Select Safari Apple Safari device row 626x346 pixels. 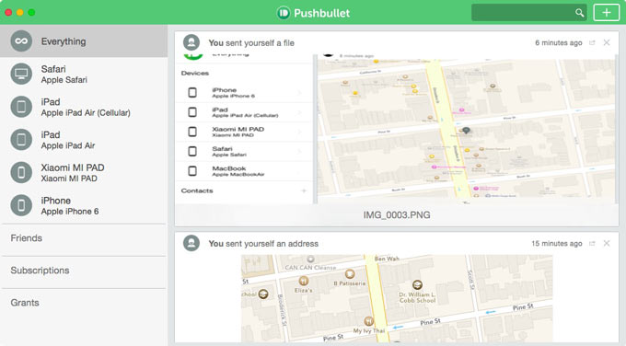pos(84,74)
